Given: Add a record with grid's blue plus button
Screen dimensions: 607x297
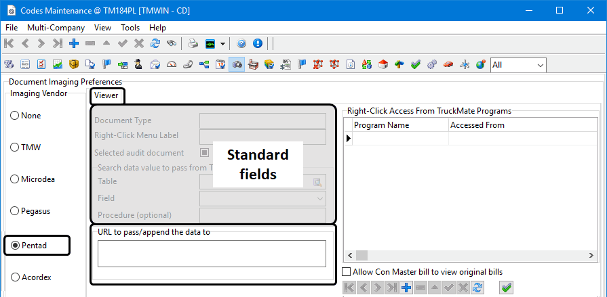Looking at the screenshot, I should tap(406, 288).
